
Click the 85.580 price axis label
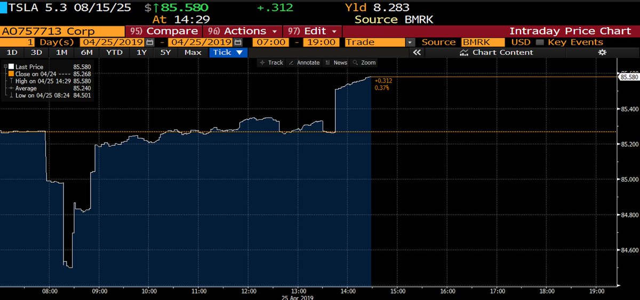pyautogui.click(x=628, y=77)
